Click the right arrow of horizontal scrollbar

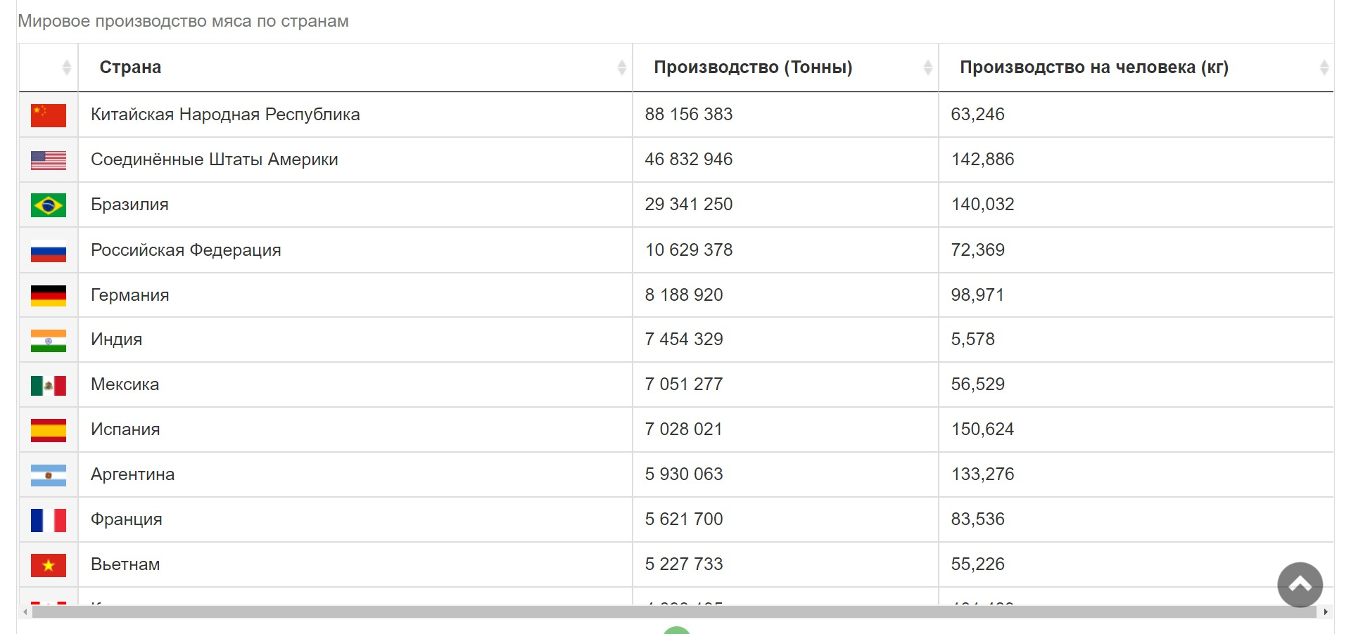(x=1325, y=612)
